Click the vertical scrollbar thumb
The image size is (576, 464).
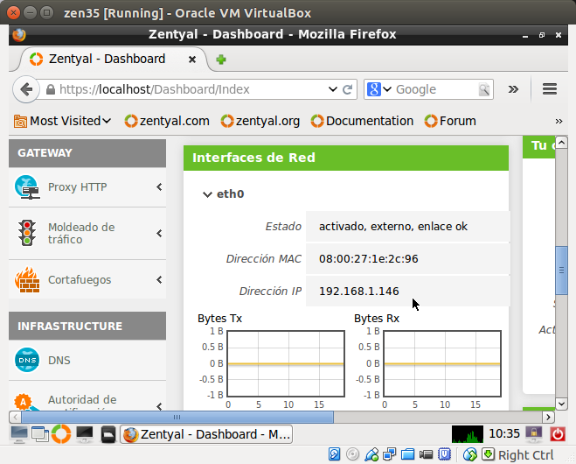point(561,271)
